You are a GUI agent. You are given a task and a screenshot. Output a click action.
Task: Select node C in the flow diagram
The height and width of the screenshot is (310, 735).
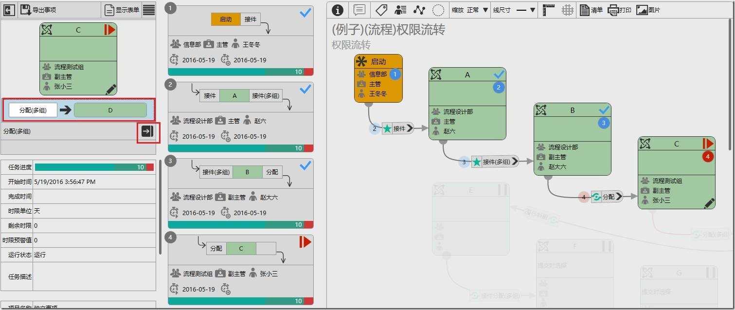click(677, 173)
